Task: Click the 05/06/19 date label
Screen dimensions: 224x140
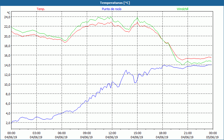Action: tap(213, 137)
